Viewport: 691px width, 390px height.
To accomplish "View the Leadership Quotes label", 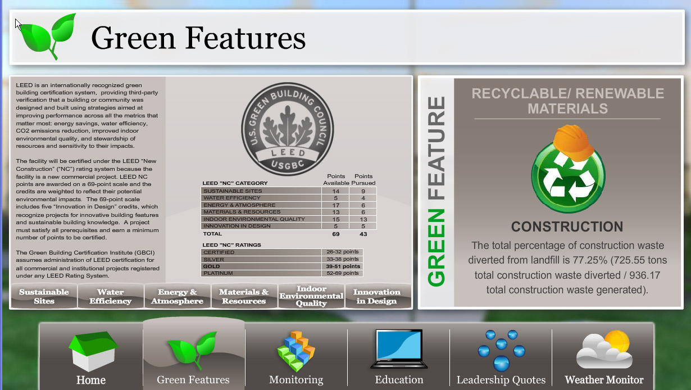I will pos(501,380).
